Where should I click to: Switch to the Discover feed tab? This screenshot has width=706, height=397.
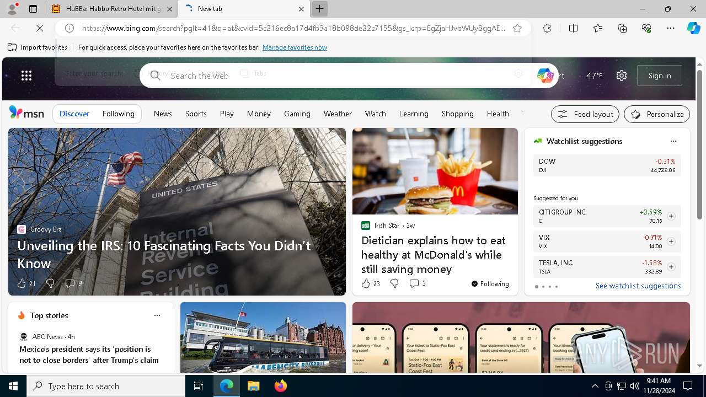(74, 114)
